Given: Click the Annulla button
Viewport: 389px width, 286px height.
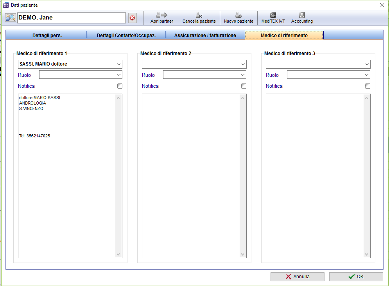Looking at the screenshot, I should (x=297, y=277).
